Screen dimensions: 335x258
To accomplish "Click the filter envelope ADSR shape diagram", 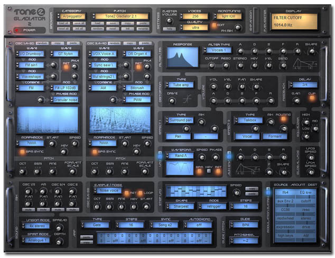I will point(305,64).
